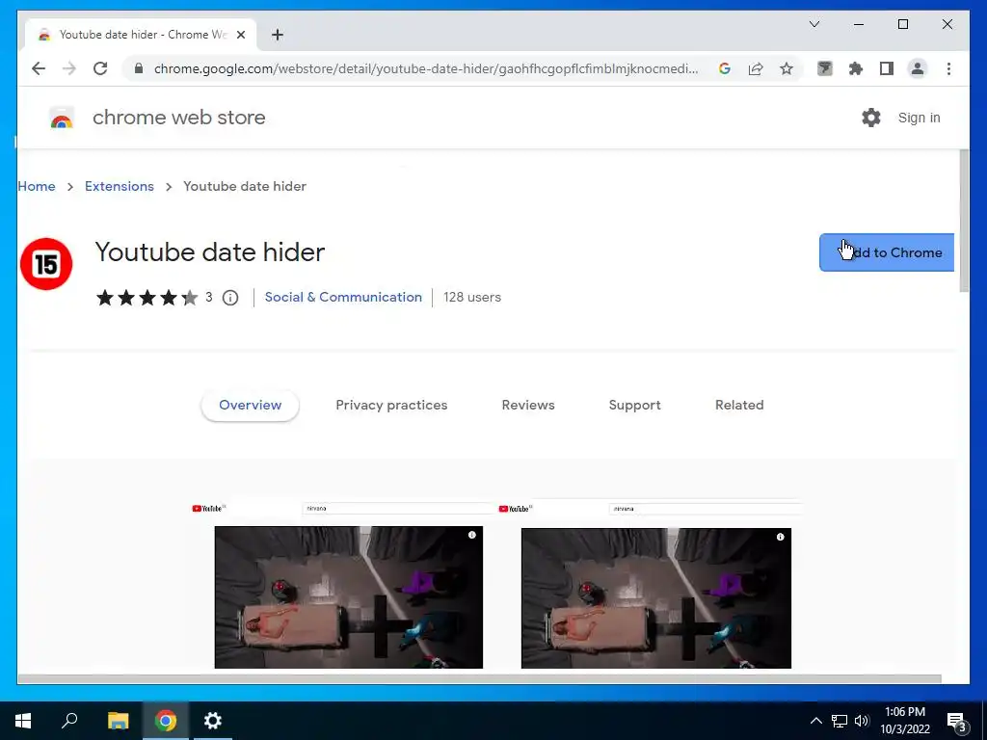Click the Youtube date hider heading
987x740 pixels.
(209, 252)
